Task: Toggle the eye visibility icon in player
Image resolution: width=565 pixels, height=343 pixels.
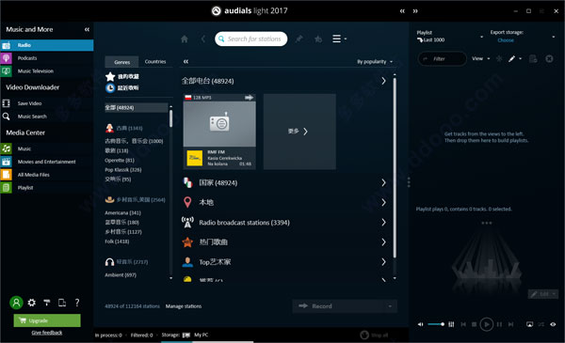Action: coord(553,324)
